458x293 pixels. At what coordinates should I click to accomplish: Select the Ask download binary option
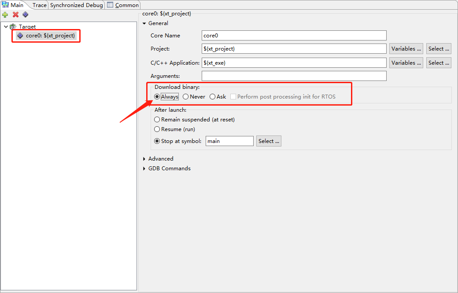click(213, 97)
